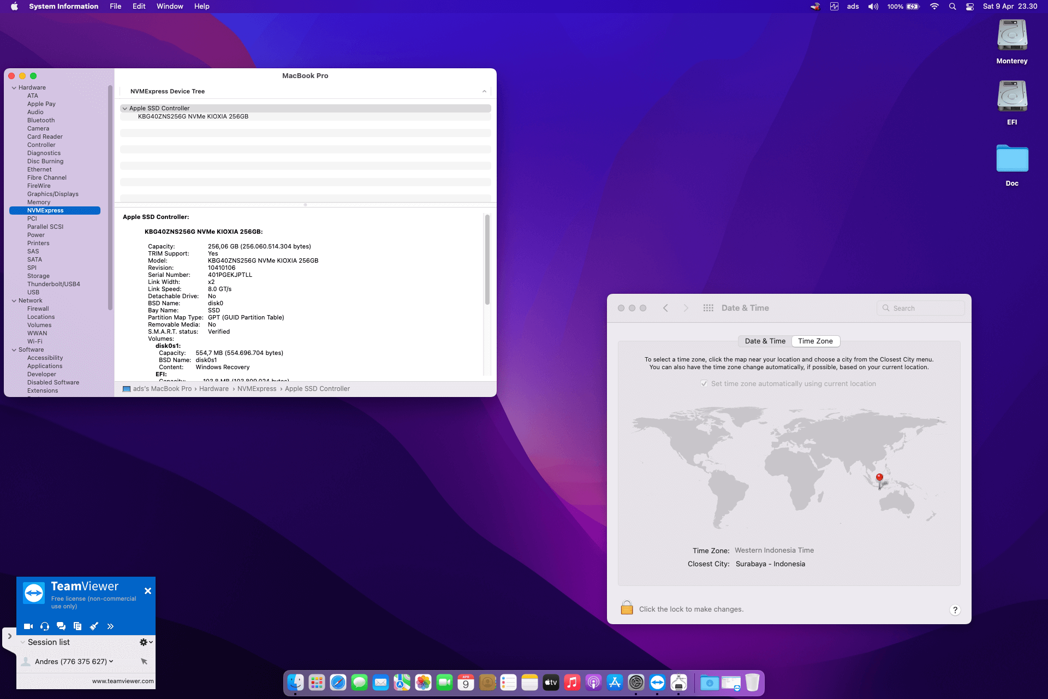The width and height of the screenshot is (1048, 699).
Task: Open the TeamViewer chat bubbles icon
Action: click(x=61, y=626)
